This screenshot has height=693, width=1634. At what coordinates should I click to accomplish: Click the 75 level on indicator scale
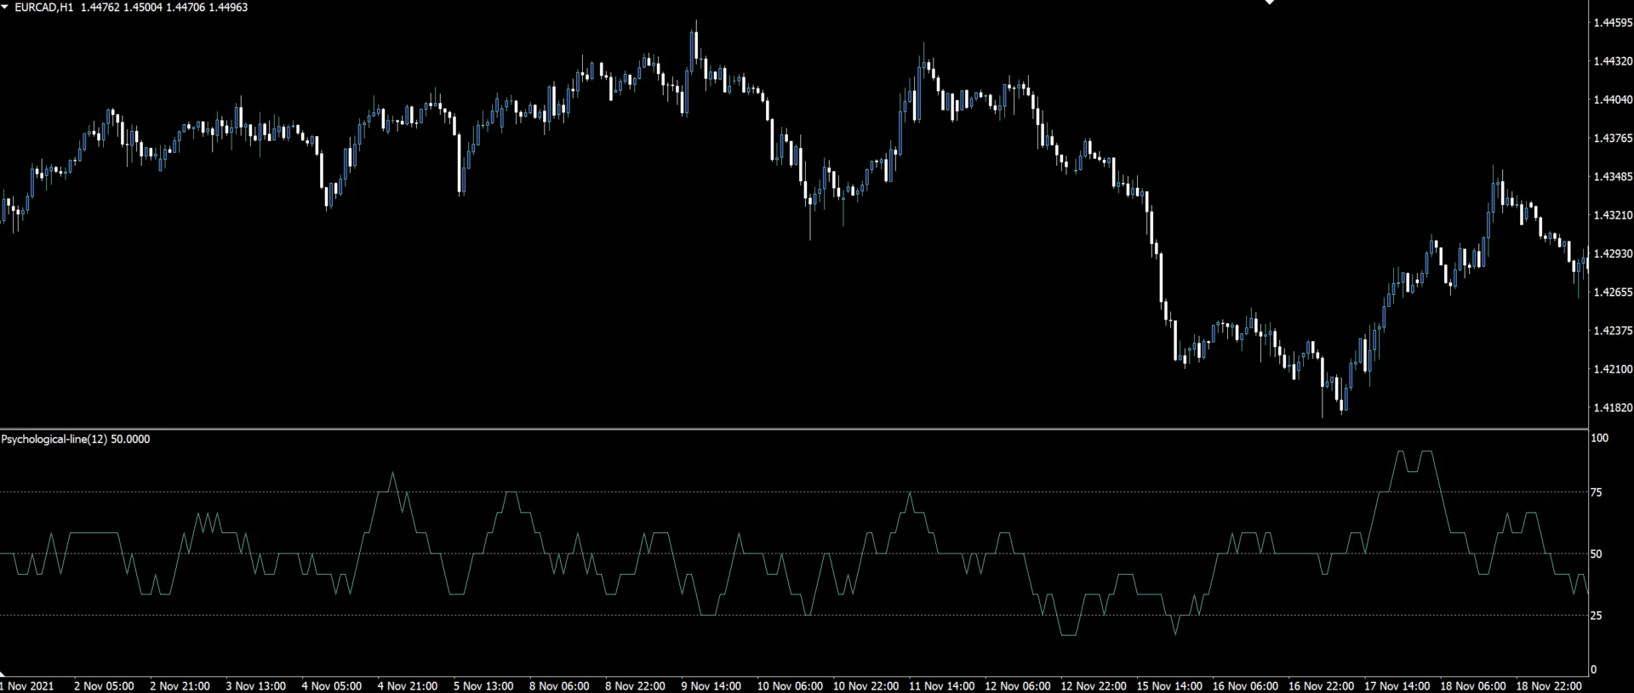tap(1597, 492)
